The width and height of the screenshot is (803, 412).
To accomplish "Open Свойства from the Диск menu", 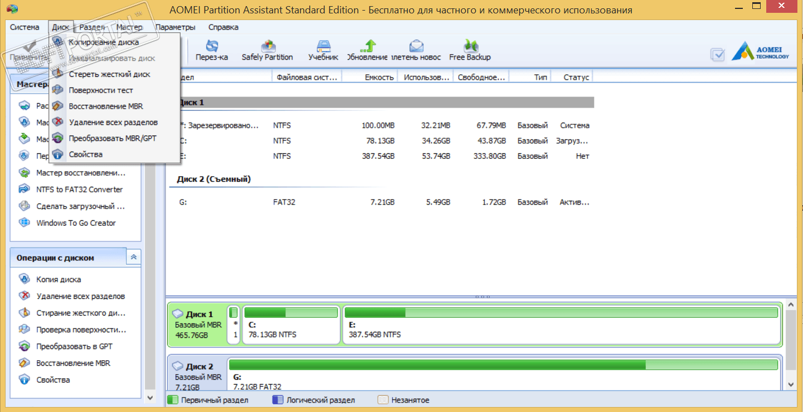I will pos(115,154).
